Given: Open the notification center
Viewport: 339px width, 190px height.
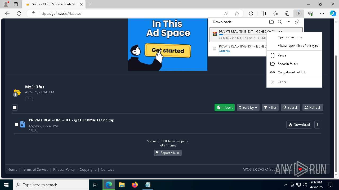Looking at the screenshot, I should point(330,185).
